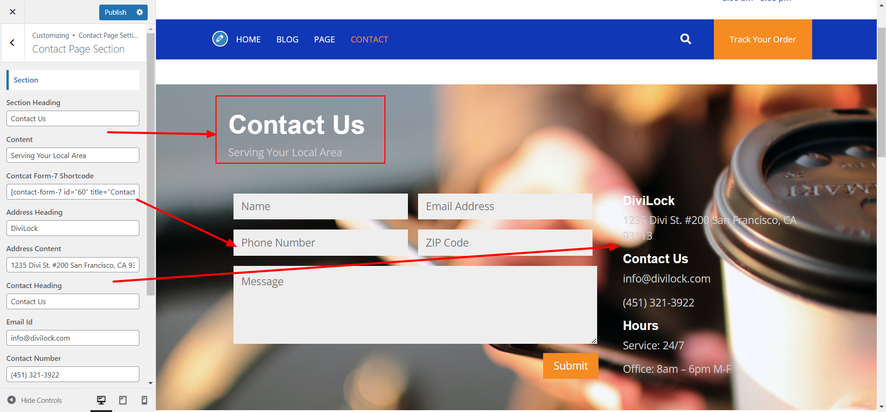Switch to tablet preview icon
886x412 pixels.
(x=123, y=400)
